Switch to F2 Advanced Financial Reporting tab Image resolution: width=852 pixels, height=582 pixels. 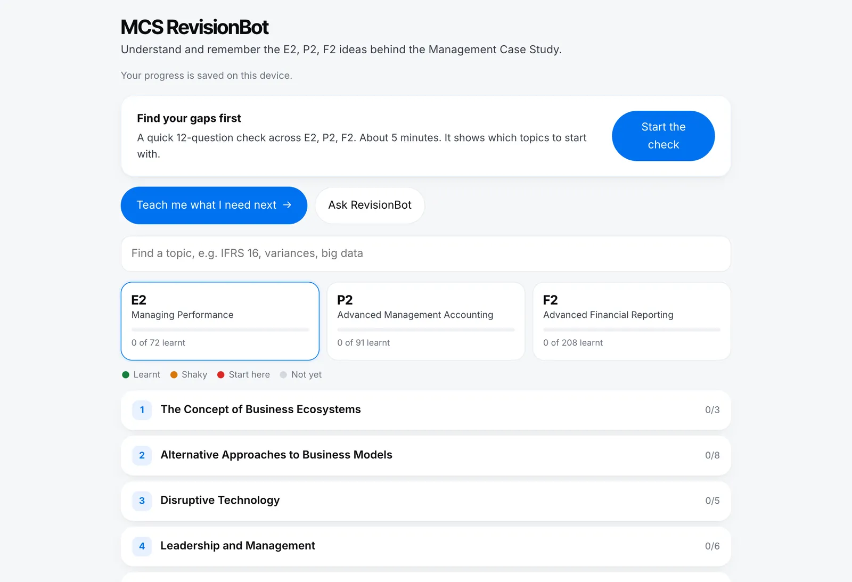pyautogui.click(x=632, y=321)
